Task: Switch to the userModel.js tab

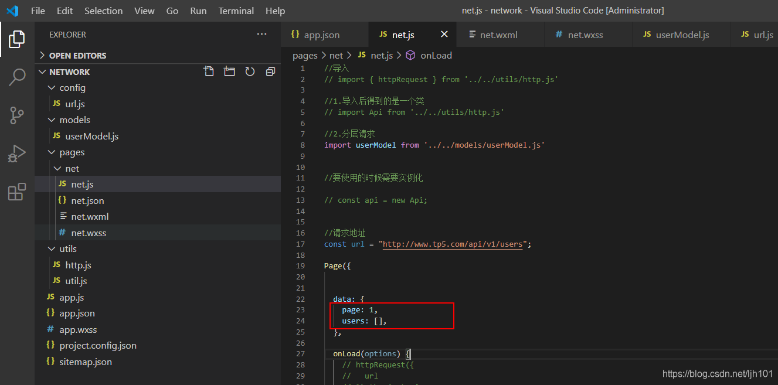Action: (681, 35)
